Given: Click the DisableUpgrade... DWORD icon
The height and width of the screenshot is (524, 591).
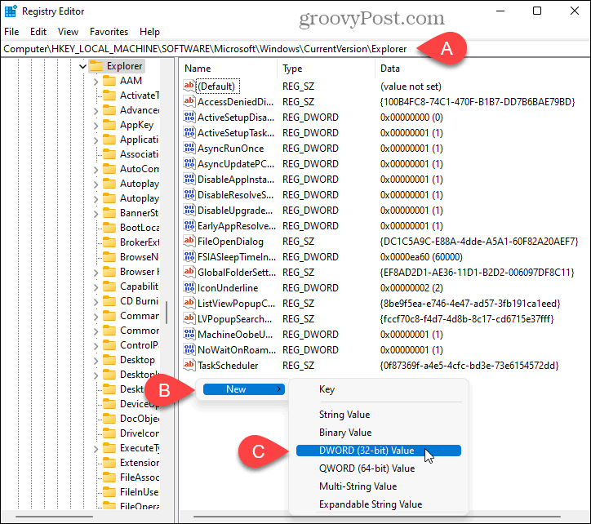Looking at the screenshot, I should coord(189,210).
